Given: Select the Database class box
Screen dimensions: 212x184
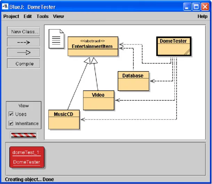Looking at the screenshot, I should point(133,81).
